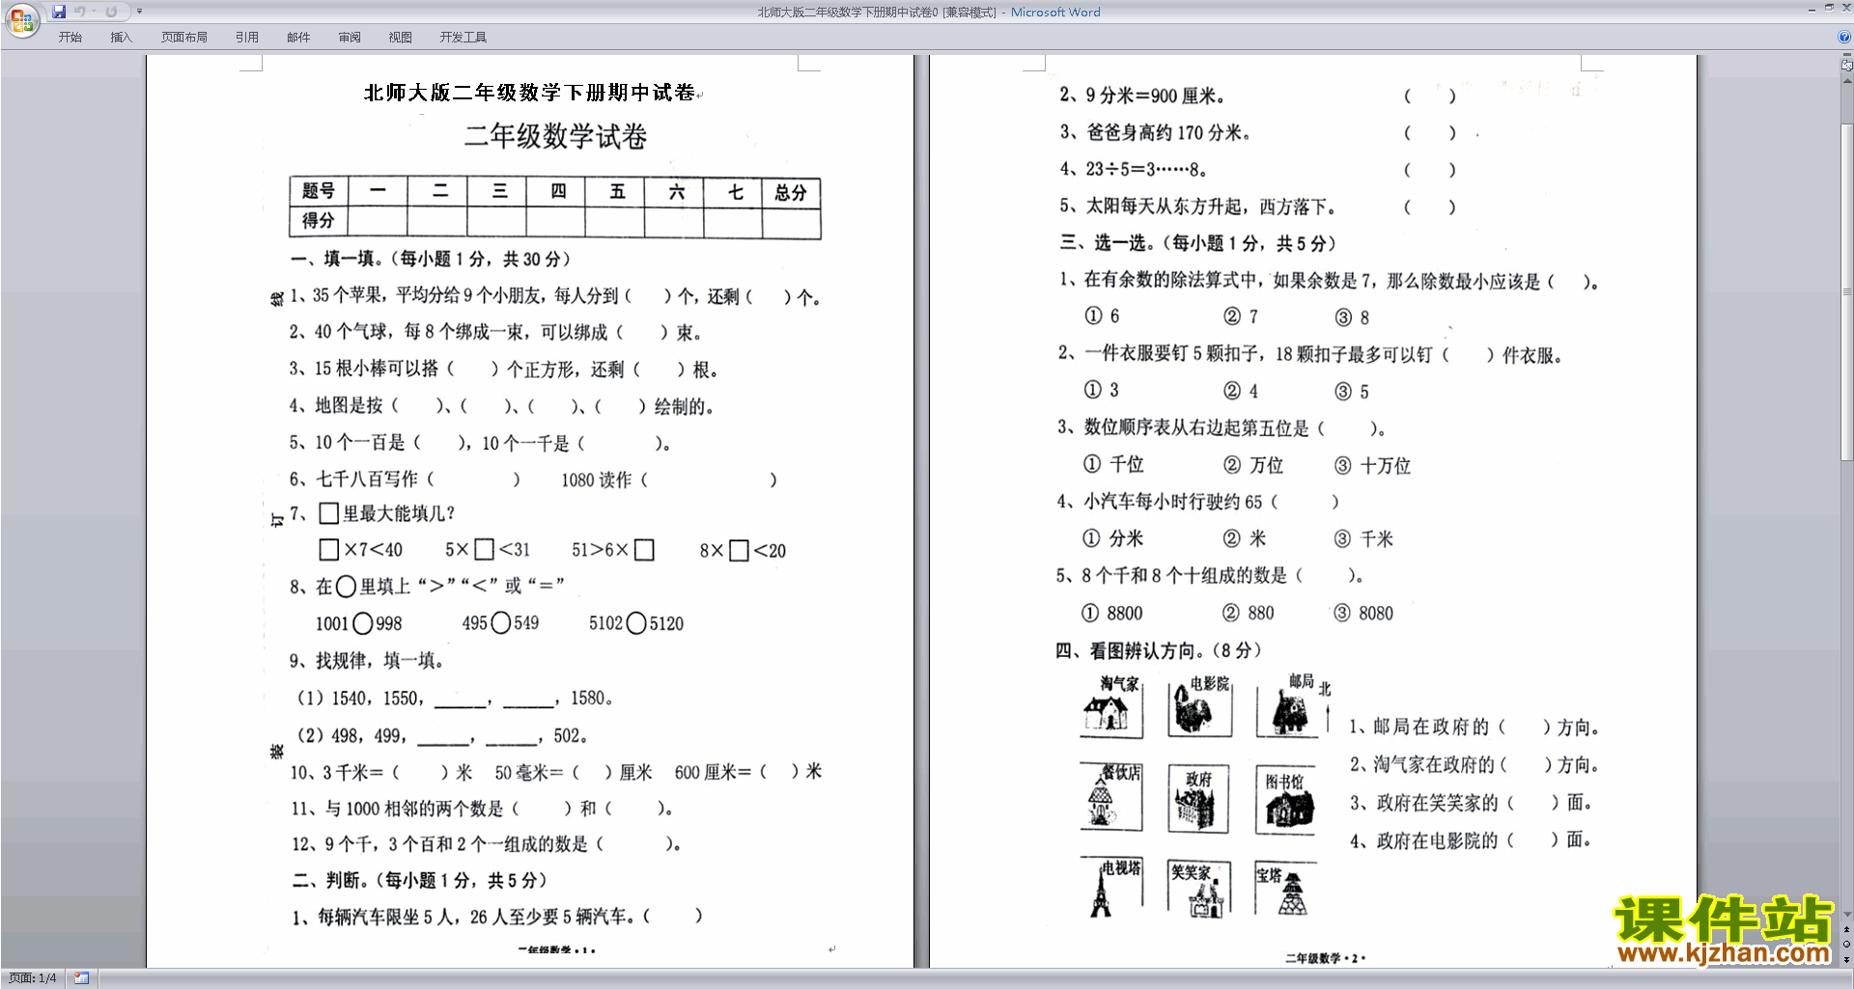Click the title 北师大版二年级数学下册期中试卷
The height and width of the screenshot is (989, 1854).
coord(529,93)
